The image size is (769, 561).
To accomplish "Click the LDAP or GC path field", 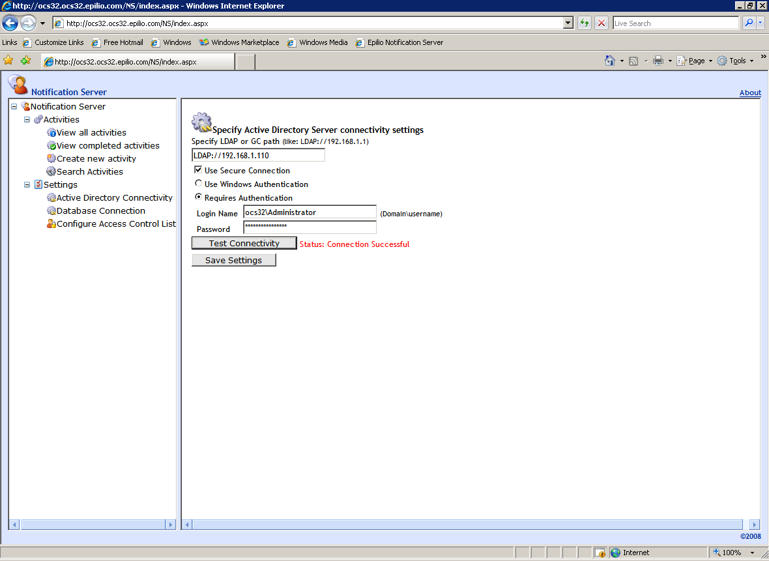I will pyautogui.click(x=259, y=156).
